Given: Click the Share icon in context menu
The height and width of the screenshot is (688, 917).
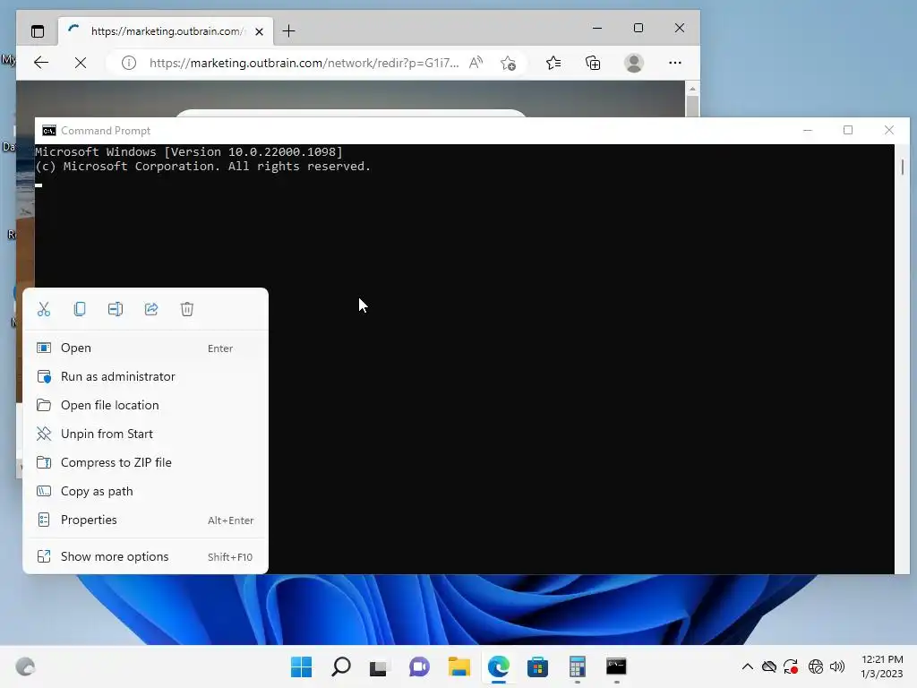Looking at the screenshot, I should click(151, 309).
